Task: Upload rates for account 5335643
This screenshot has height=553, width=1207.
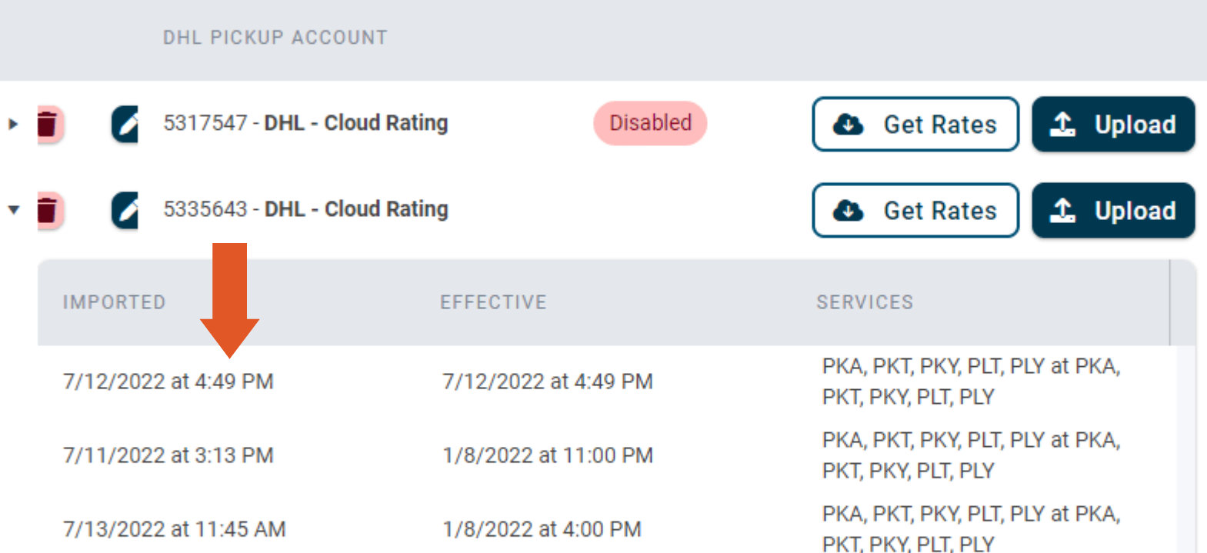Action: 1112,210
